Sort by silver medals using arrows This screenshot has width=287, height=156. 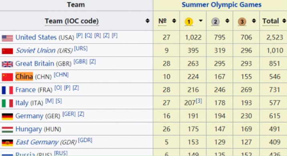227,21
